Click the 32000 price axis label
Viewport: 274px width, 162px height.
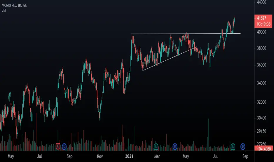262,102
